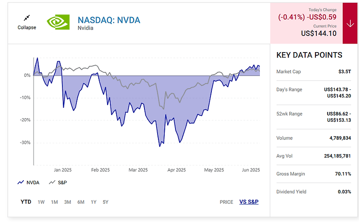Select the 3M time range
This screenshot has width=359, height=222.
[x=68, y=202]
